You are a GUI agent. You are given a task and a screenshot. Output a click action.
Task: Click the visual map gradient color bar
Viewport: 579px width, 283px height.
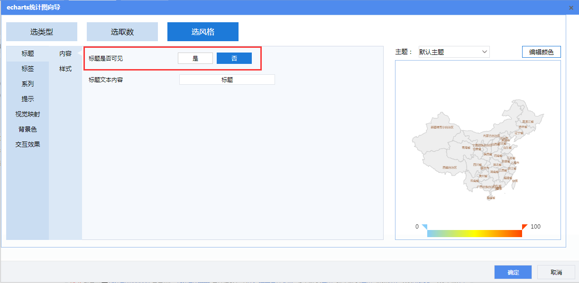(x=474, y=233)
